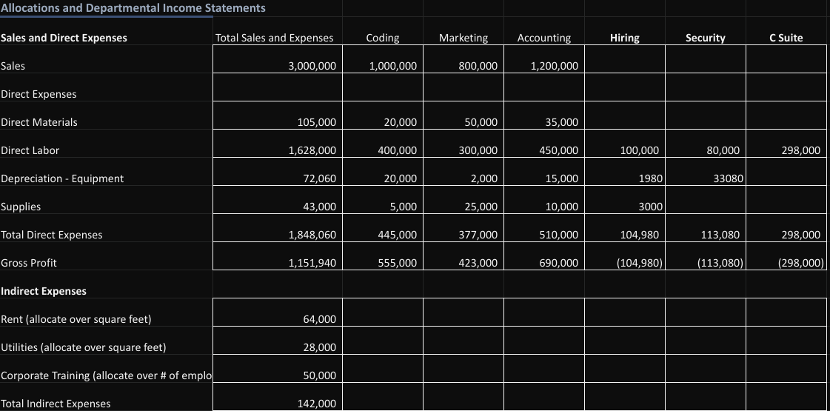Screen dimensions: 830x411
Task: Select Accounting Direct Materials cell 35,000
Action: 544,116
